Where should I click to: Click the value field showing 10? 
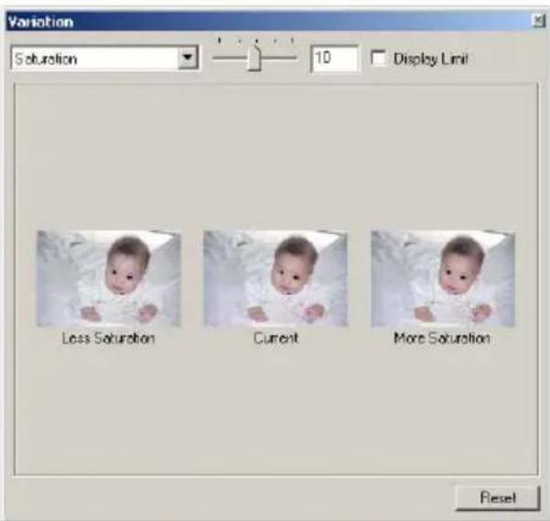(335, 58)
